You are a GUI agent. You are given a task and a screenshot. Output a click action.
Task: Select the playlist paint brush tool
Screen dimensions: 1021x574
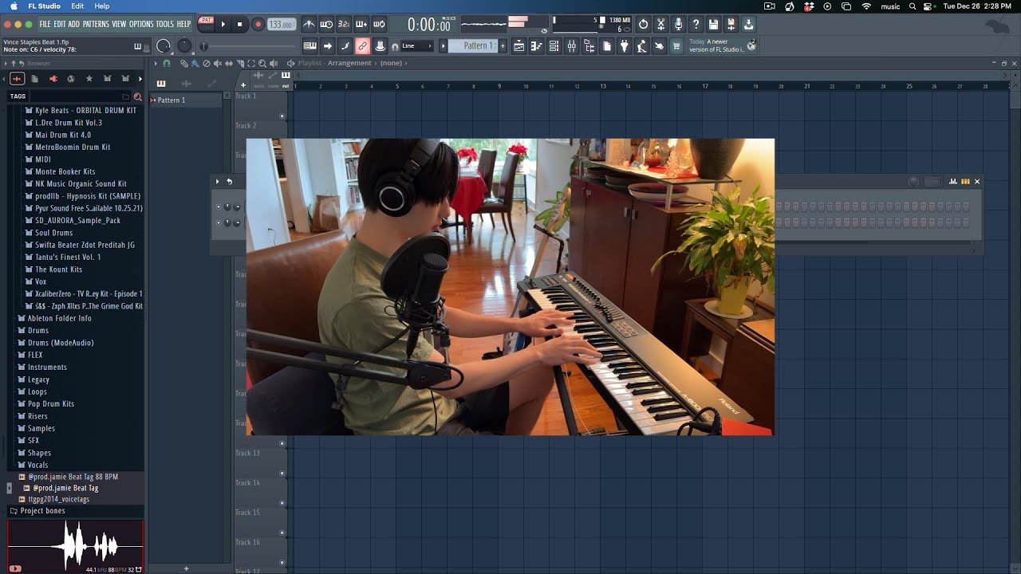(x=195, y=63)
